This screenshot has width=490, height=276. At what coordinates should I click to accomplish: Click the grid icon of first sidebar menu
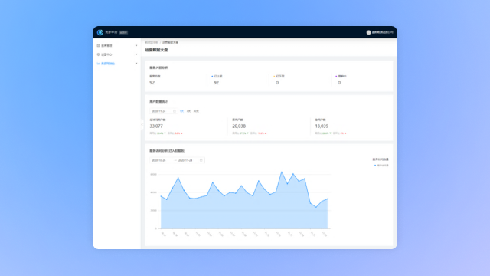[98, 46]
